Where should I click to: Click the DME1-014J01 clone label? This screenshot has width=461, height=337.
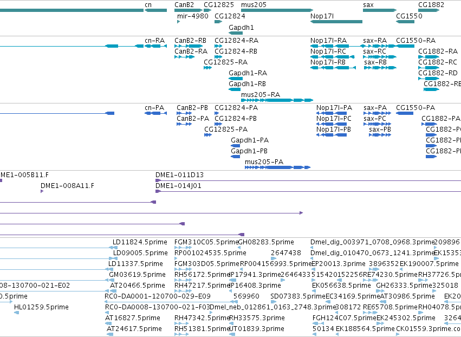(178, 186)
